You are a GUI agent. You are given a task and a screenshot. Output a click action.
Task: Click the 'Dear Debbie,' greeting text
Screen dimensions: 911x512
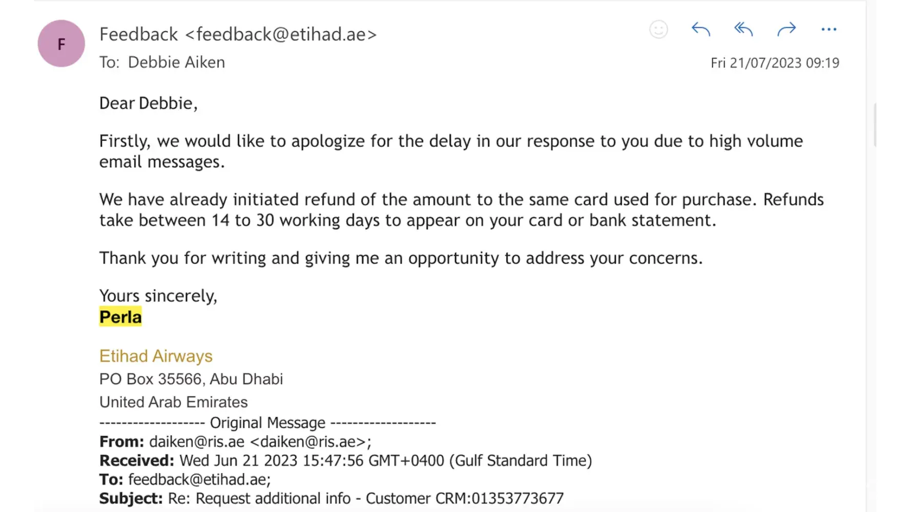(148, 103)
